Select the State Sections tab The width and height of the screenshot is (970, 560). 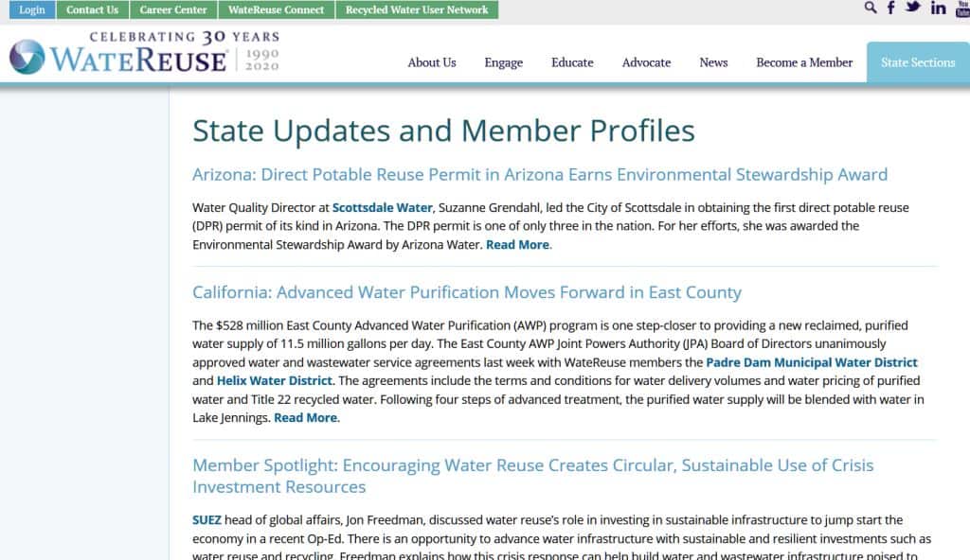click(x=918, y=62)
